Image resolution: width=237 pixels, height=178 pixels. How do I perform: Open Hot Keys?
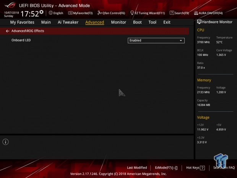(x=195, y=168)
